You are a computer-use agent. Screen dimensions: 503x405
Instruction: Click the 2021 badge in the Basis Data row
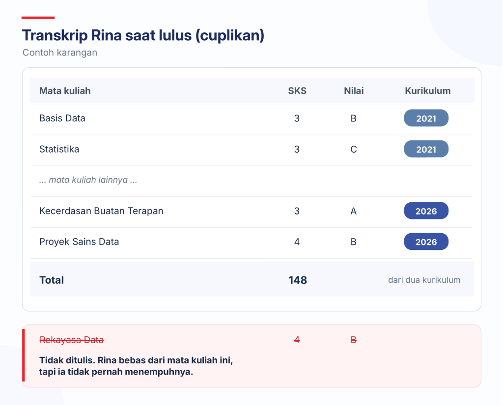(x=426, y=118)
